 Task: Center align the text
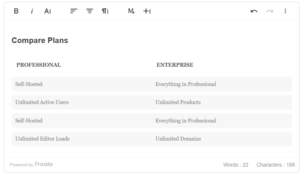coord(90,11)
